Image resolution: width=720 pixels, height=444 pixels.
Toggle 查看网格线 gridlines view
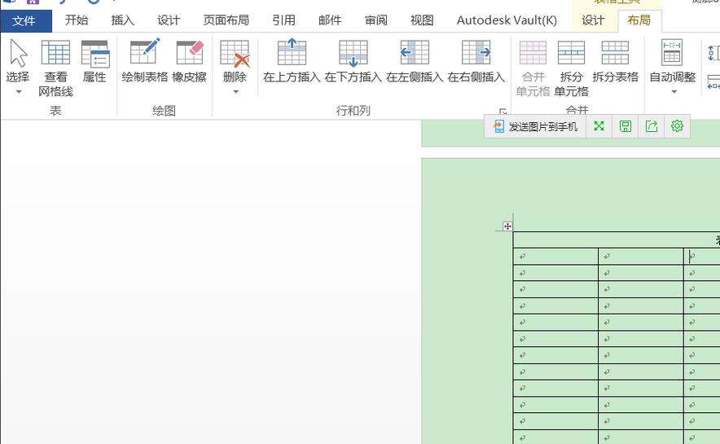click(55, 68)
